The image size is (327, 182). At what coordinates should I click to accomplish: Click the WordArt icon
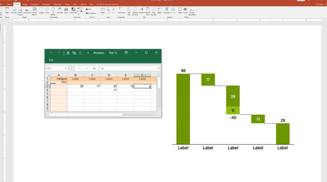click(141, 10)
